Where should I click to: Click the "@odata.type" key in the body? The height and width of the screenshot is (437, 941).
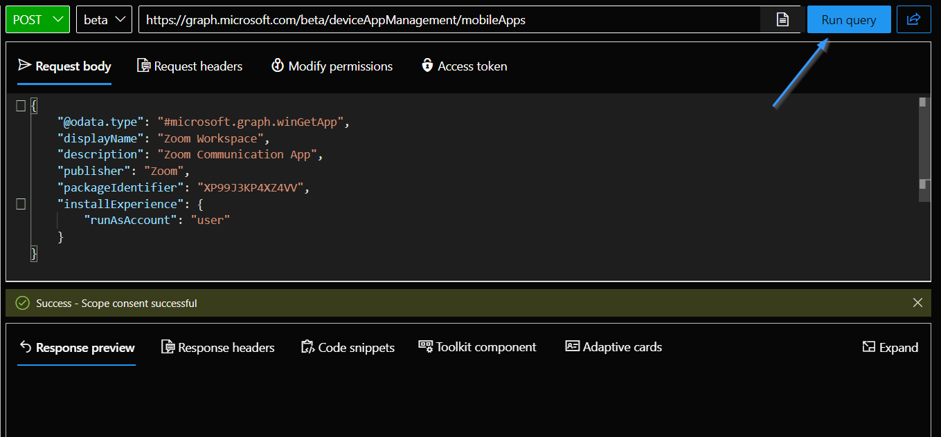point(101,122)
